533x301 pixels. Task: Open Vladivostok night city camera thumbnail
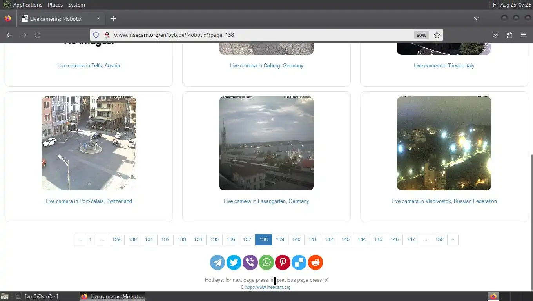tap(444, 143)
